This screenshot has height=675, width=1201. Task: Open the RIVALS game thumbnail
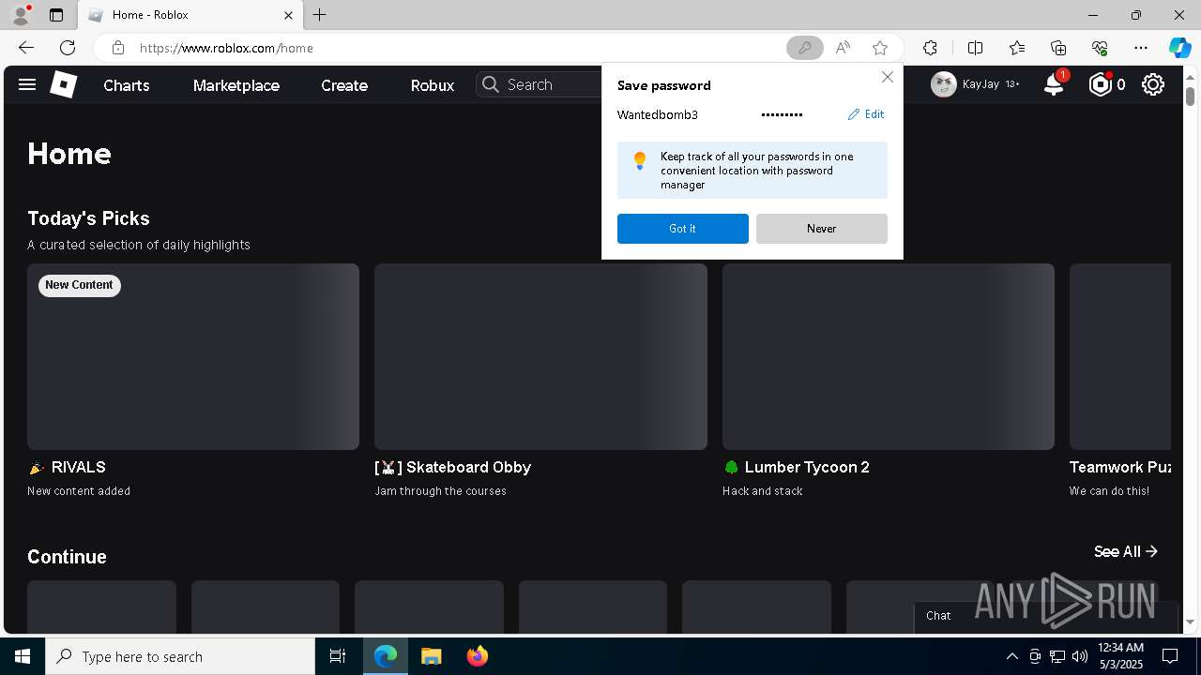pyautogui.click(x=193, y=356)
